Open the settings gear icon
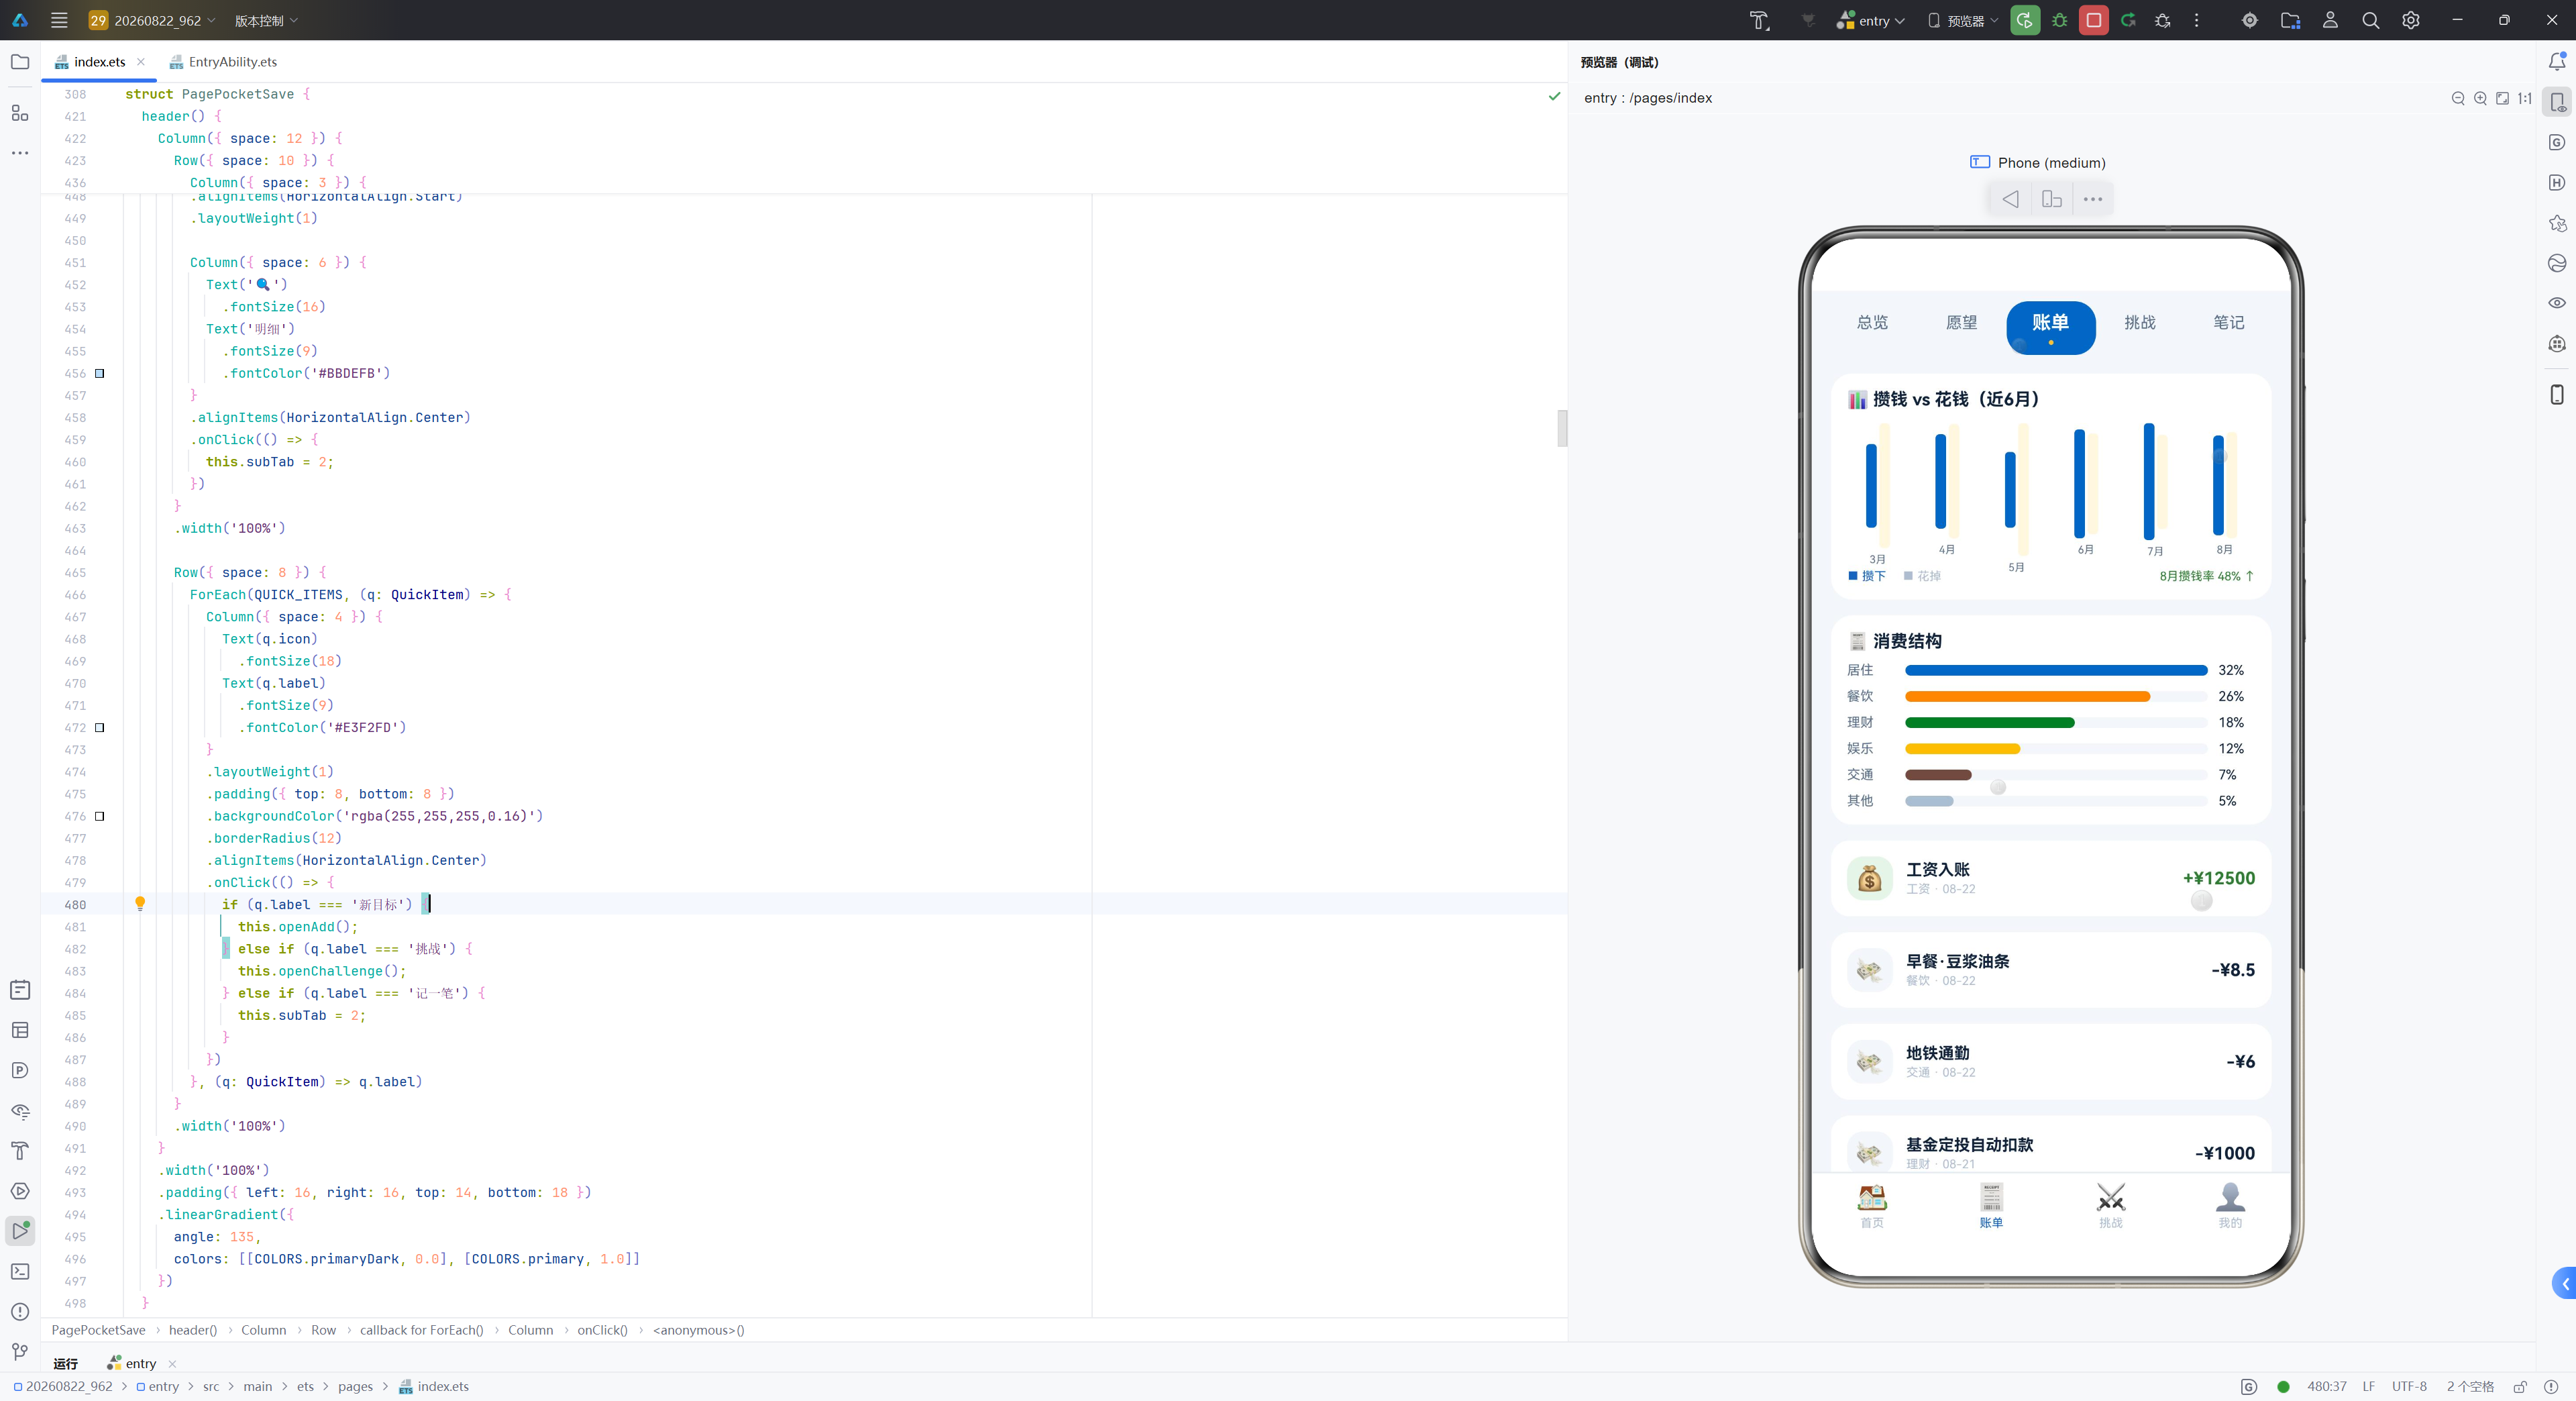2576x1401 pixels. click(2411, 20)
